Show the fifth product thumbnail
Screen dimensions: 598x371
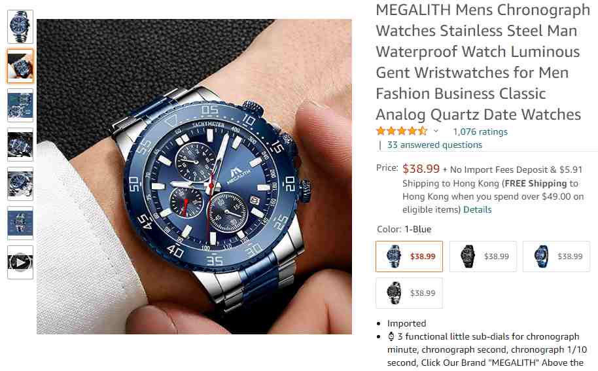20,184
